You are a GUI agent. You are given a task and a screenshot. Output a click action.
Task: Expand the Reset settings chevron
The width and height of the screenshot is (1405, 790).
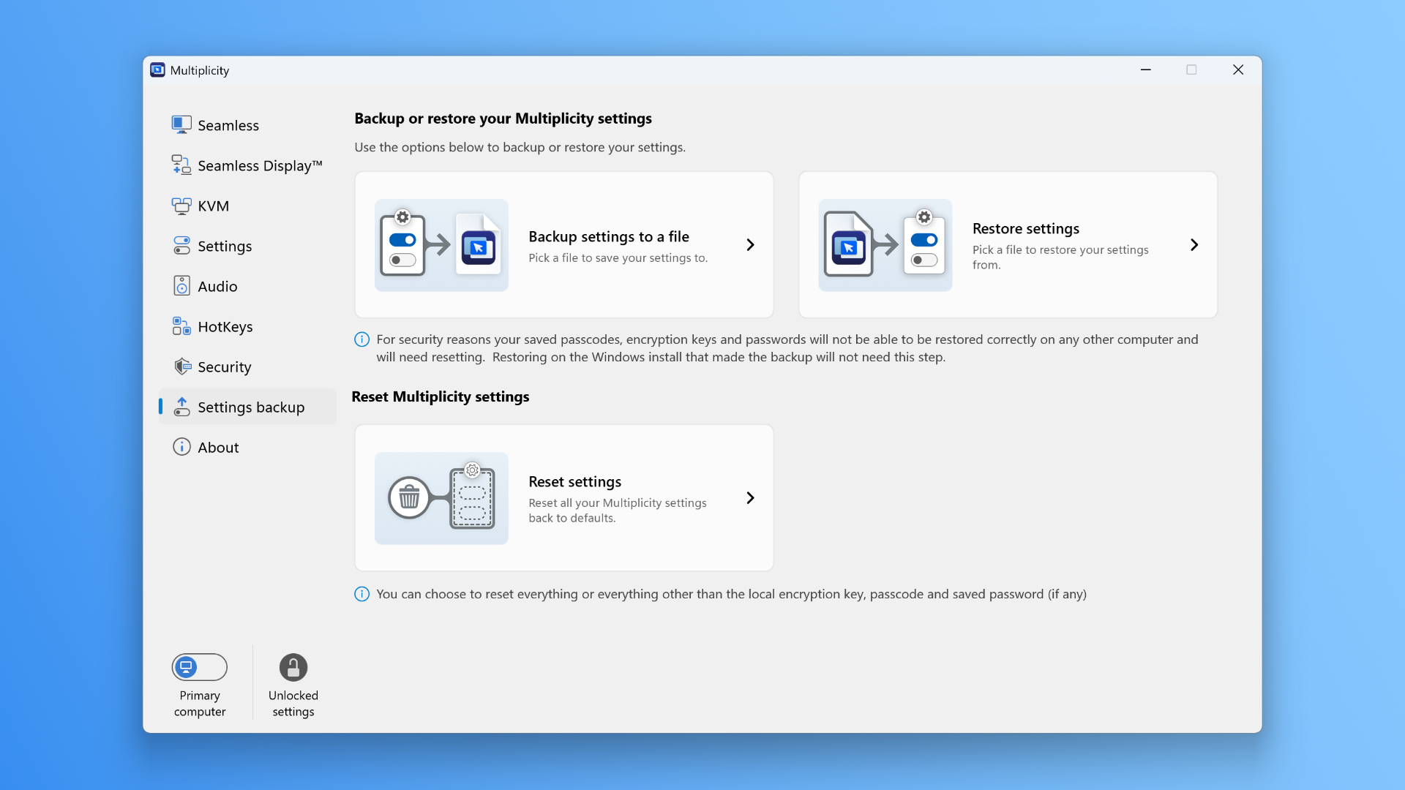tap(750, 498)
